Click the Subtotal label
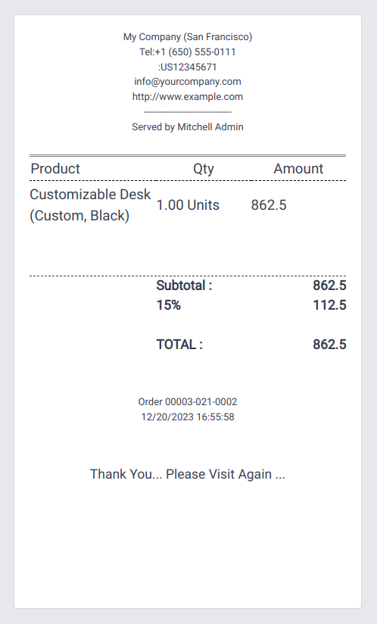Viewport: 377px width, 624px height. (184, 285)
